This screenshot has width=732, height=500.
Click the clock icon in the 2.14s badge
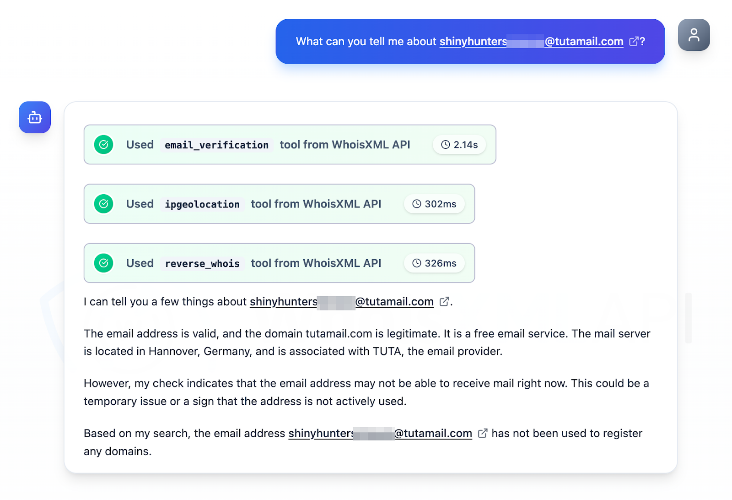(445, 145)
